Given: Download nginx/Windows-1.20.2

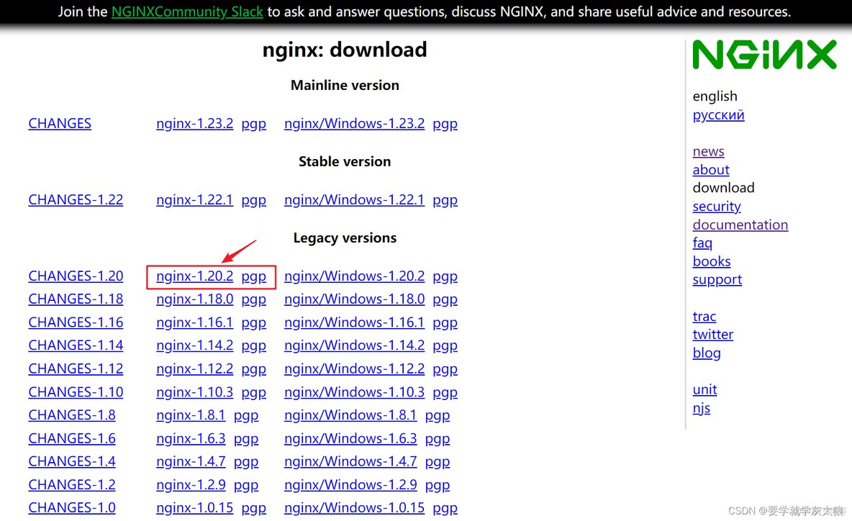Looking at the screenshot, I should pos(354,276).
